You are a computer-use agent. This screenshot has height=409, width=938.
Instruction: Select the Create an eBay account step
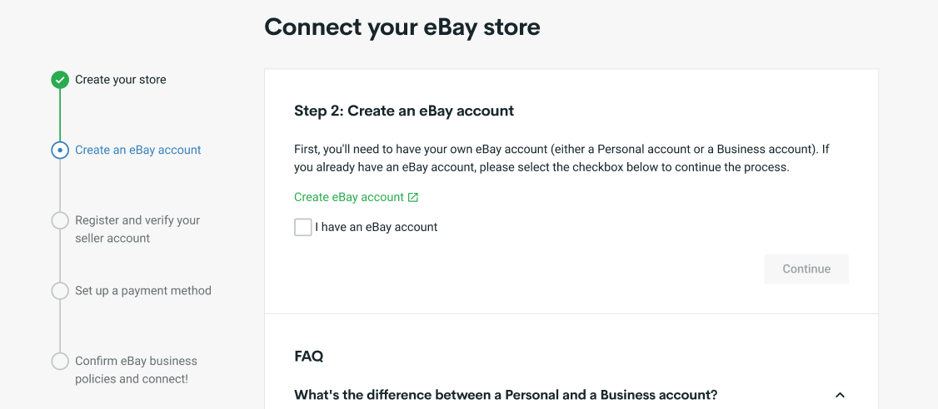(138, 150)
